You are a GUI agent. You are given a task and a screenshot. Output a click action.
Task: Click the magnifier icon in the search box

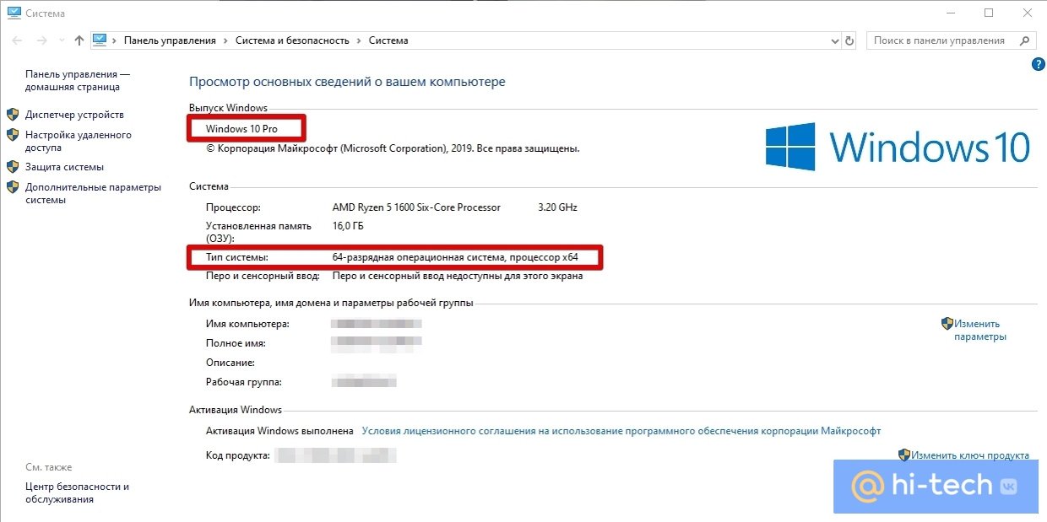[x=1024, y=40]
